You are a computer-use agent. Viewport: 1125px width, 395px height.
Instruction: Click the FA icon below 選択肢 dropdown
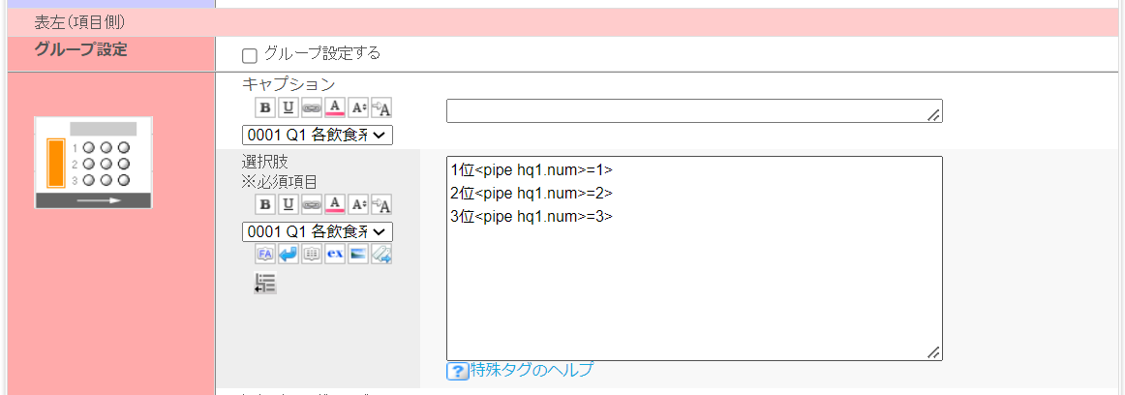[x=264, y=255]
